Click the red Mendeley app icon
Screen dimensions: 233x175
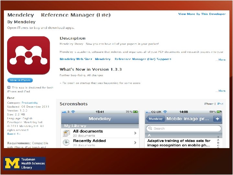click(28, 55)
